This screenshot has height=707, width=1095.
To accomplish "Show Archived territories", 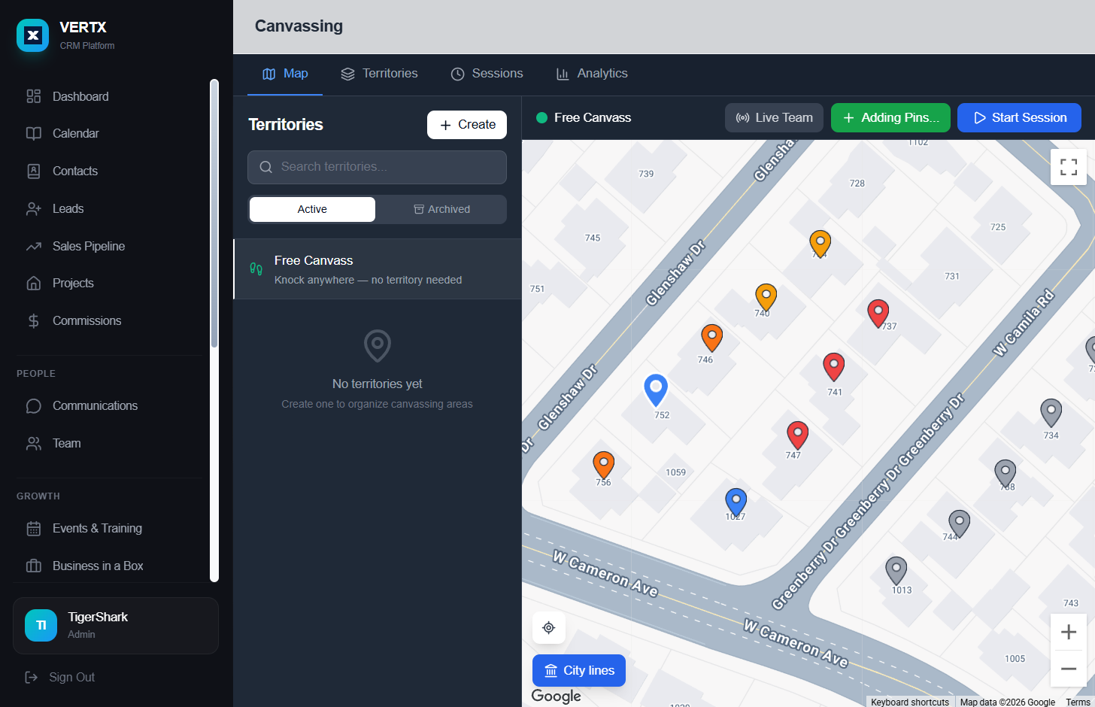I will 441,209.
